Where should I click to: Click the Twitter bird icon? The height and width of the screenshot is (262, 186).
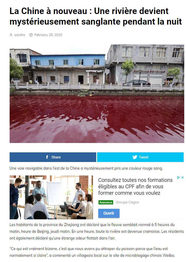pyautogui.click(x=135, y=157)
